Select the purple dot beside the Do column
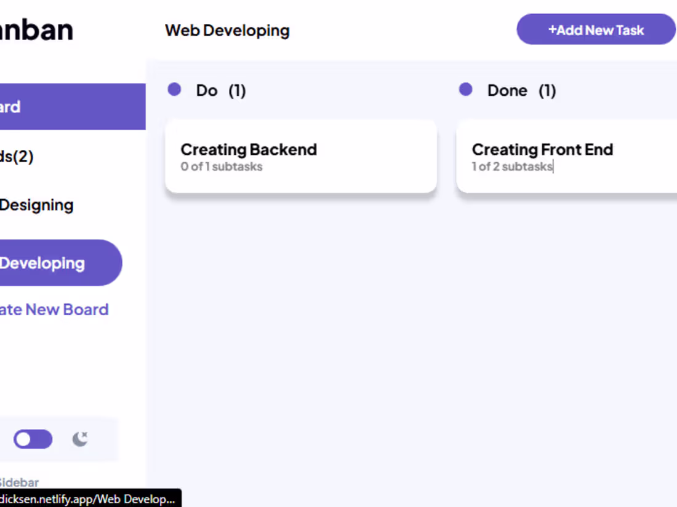This screenshot has width=677, height=507. point(174,89)
